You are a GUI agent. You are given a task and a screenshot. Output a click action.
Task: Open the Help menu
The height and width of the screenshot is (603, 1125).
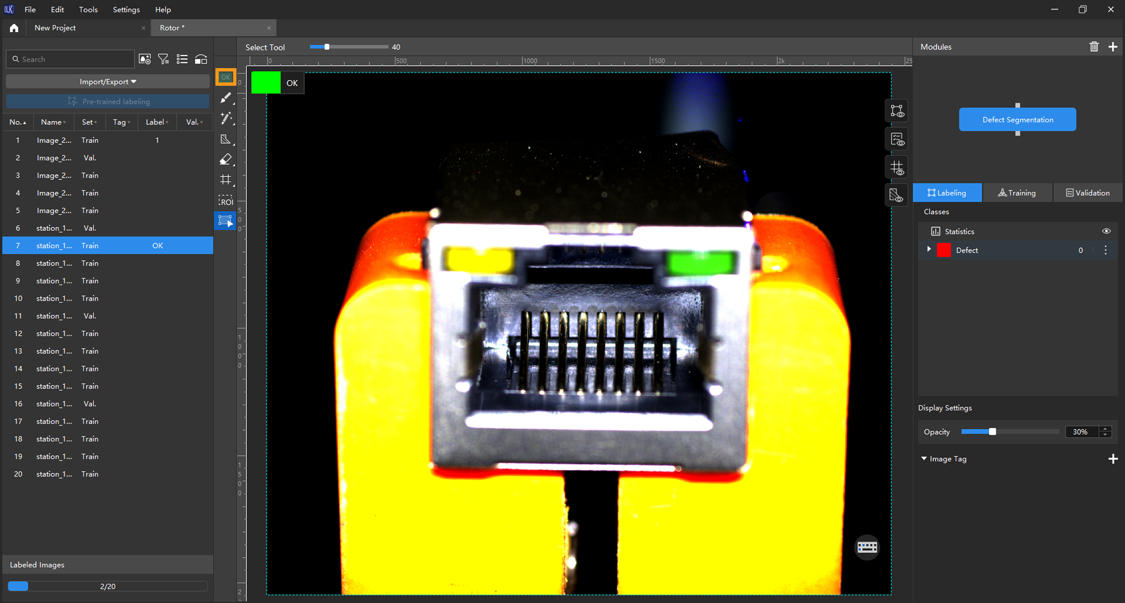point(163,10)
